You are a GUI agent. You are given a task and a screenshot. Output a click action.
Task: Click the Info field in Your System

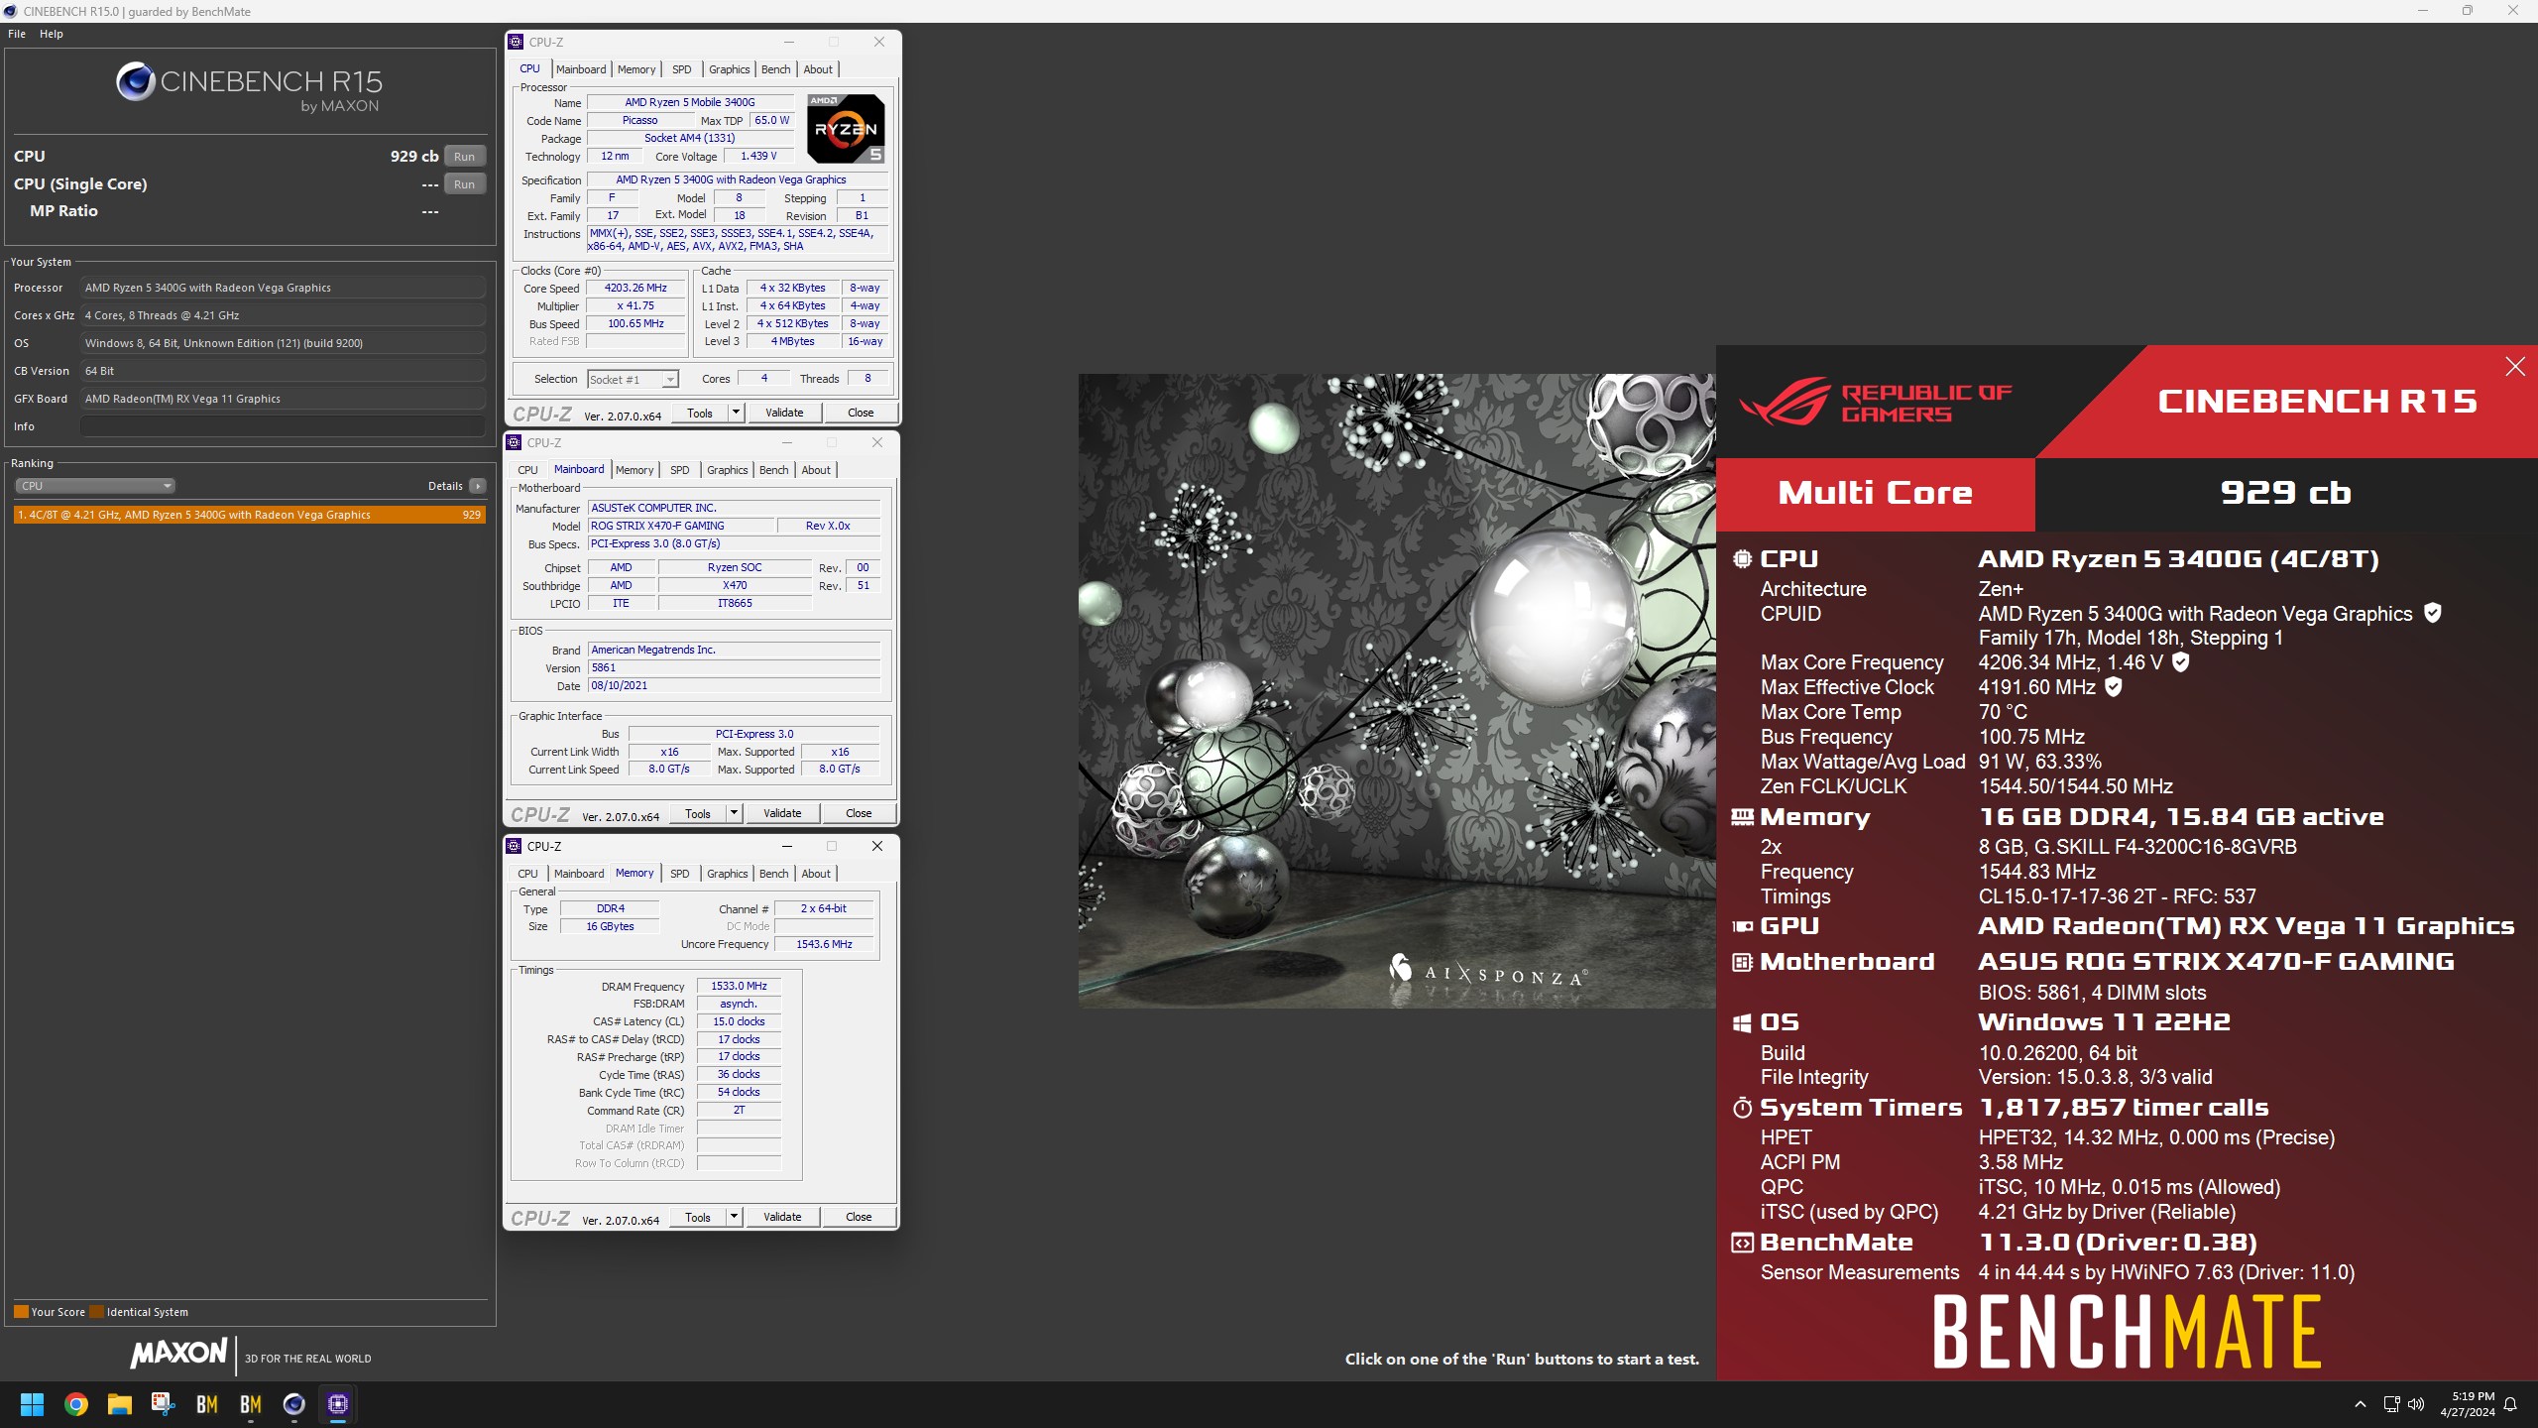pyautogui.click(x=284, y=426)
